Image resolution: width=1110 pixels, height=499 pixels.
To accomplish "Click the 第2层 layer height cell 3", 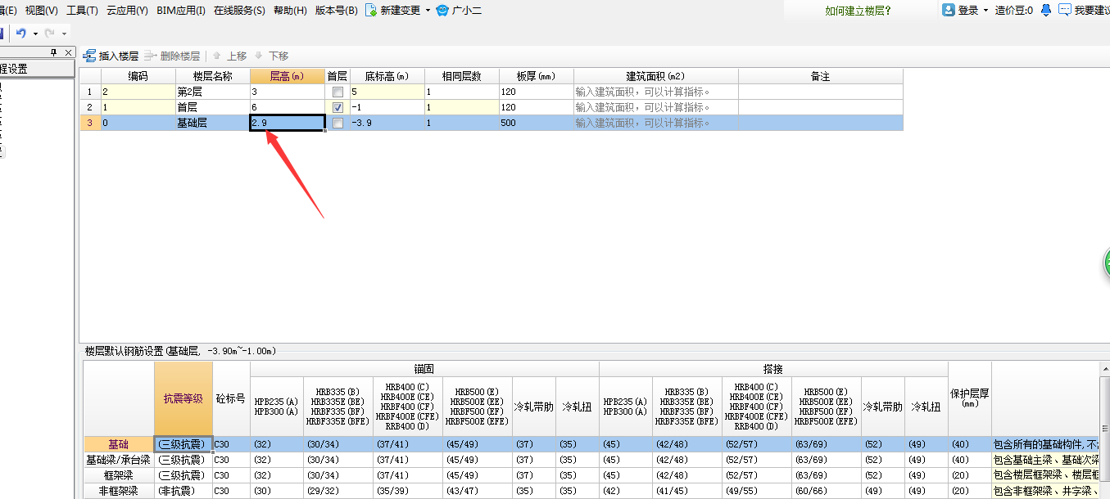I will coord(287,92).
